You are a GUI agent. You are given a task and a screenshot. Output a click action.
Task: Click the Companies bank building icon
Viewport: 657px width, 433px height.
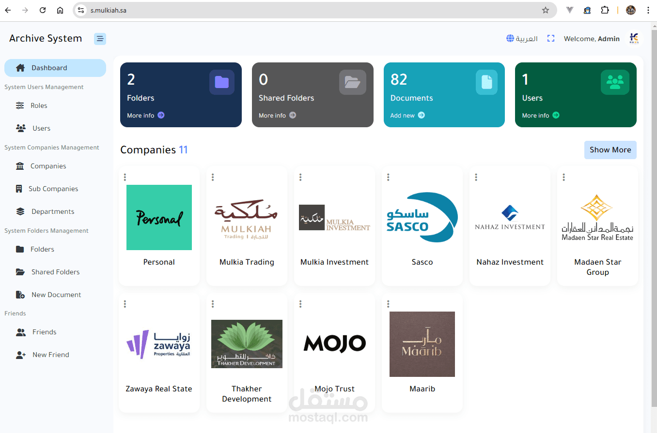(x=20, y=166)
